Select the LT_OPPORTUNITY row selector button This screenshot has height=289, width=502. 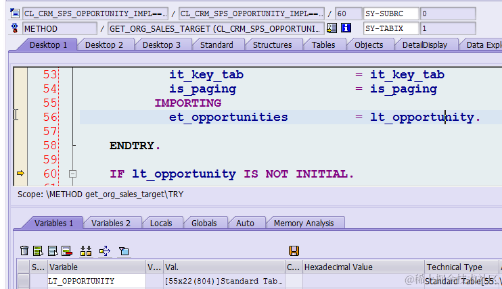pyautogui.click(x=23, y=281)
